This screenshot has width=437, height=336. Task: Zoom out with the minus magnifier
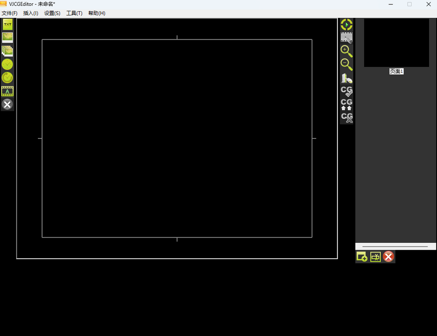point(346,65)
